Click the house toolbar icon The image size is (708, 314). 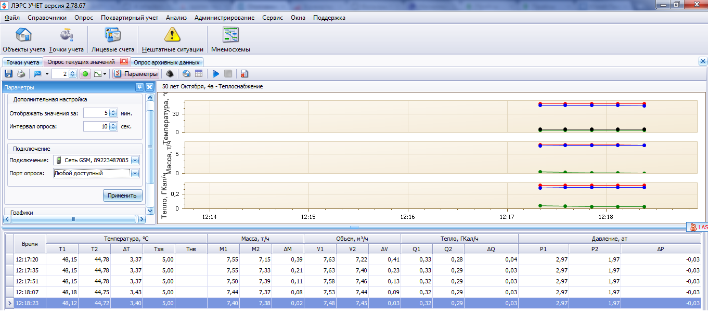(187, 74)
